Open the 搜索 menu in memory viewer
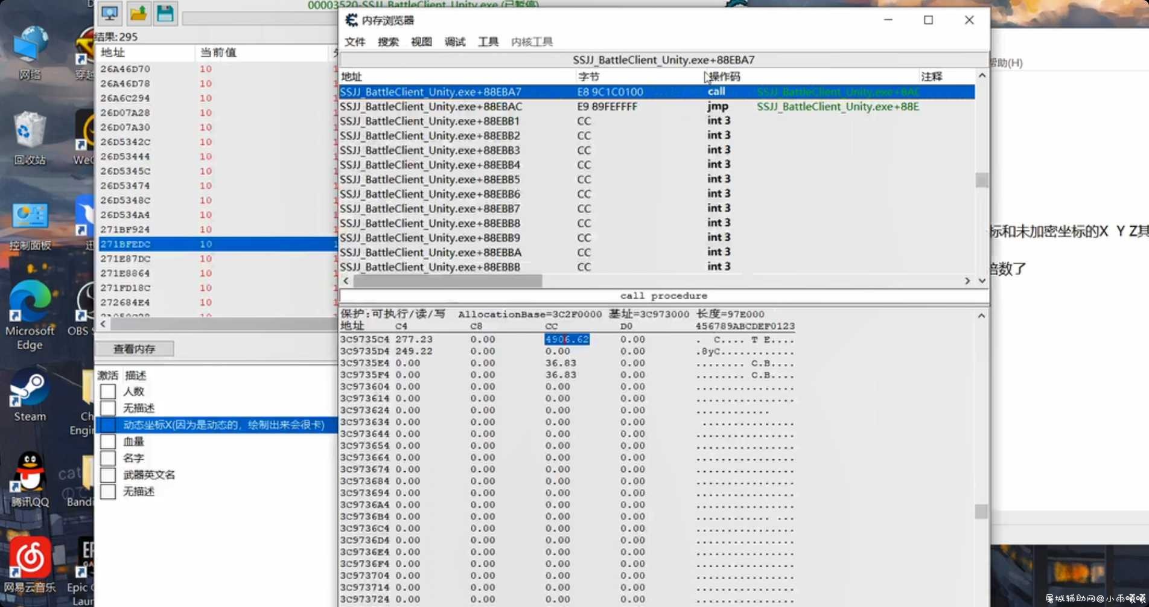1149x607 pixels. tap(388, 42)
